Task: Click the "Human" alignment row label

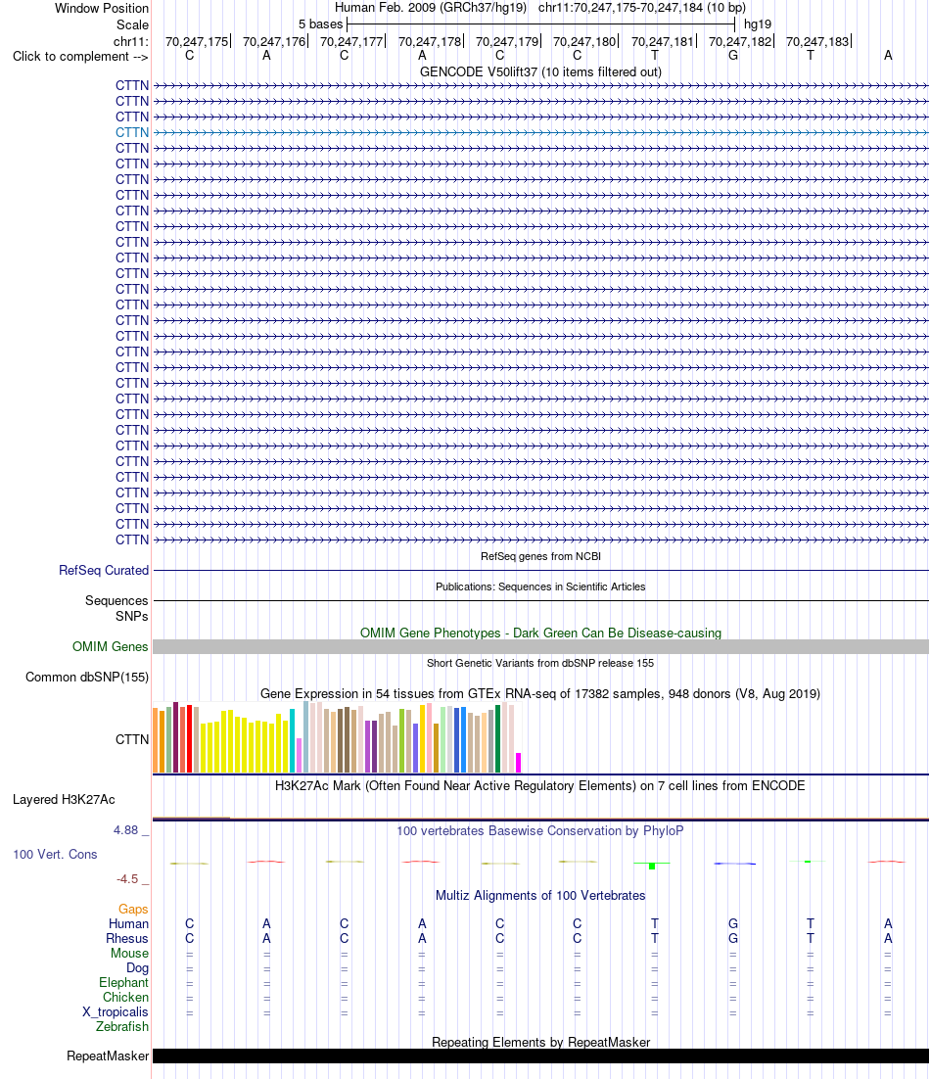Action: click(x=128, y=923)
